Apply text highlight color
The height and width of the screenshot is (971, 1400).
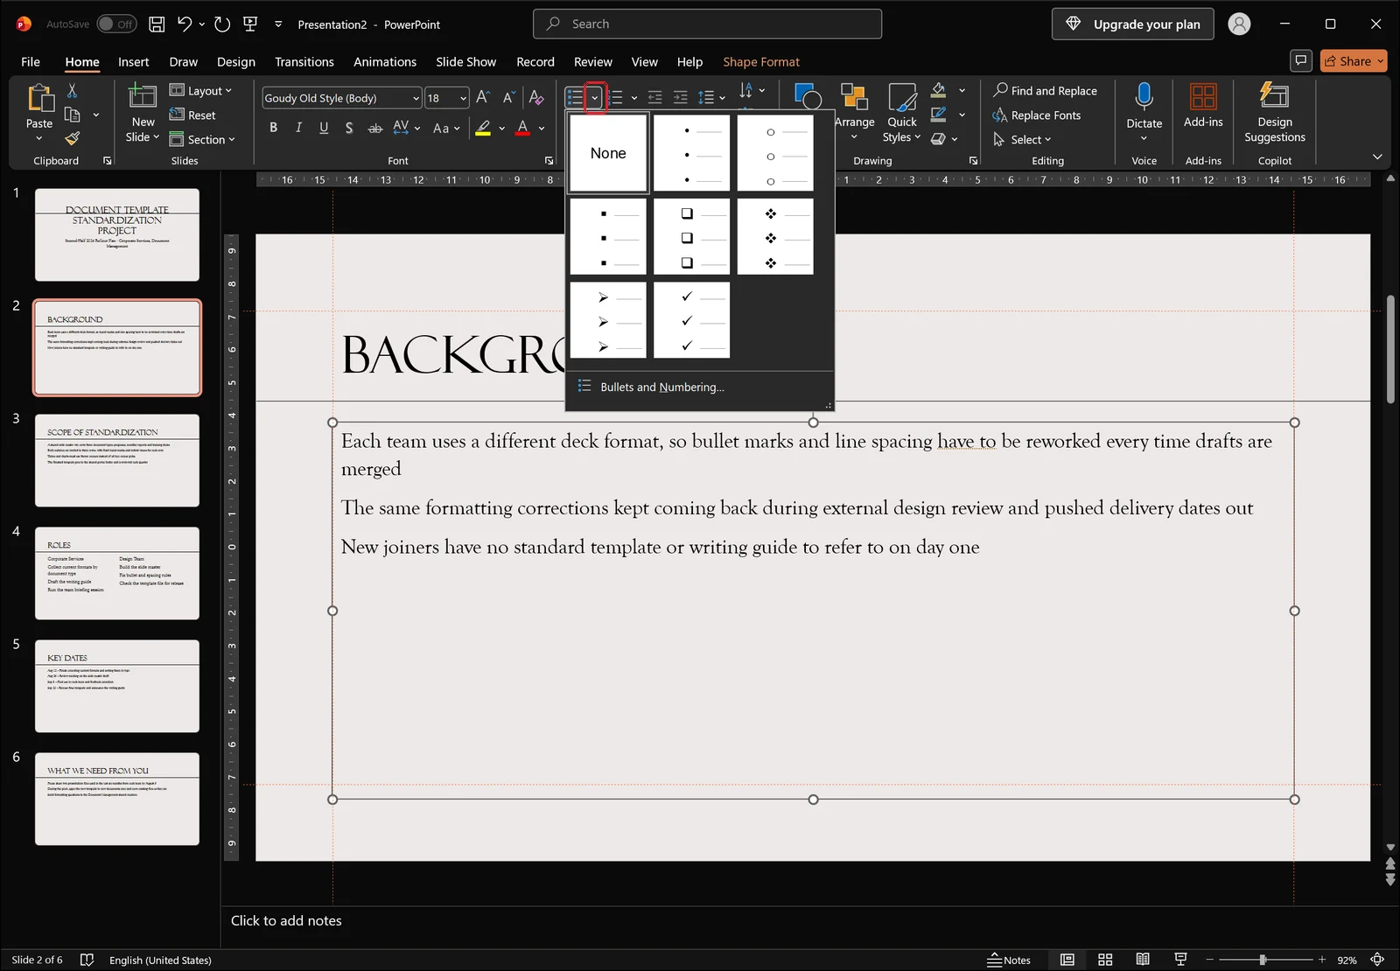(x=483, y=128)
